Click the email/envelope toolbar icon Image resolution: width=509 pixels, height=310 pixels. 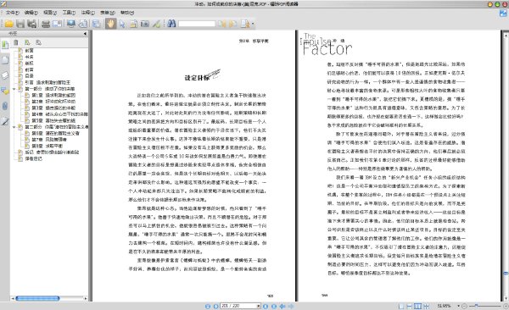coord(57,24)
